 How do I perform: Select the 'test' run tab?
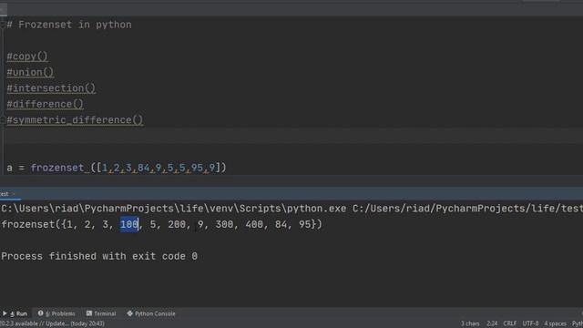tap(4, 194)
